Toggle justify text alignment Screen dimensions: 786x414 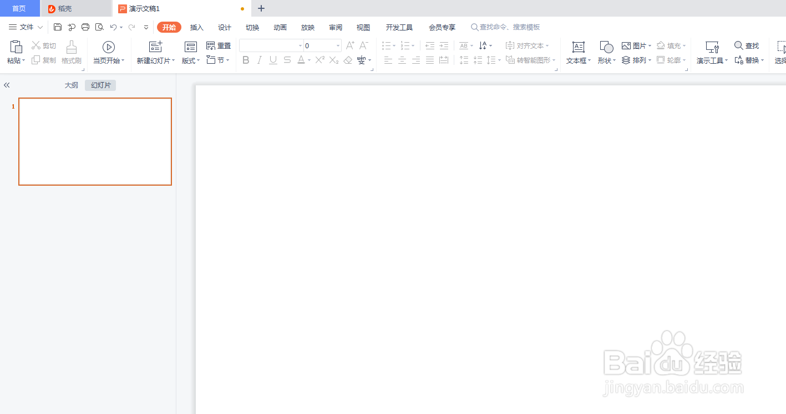pyautogui.click(x=430, y=60)
